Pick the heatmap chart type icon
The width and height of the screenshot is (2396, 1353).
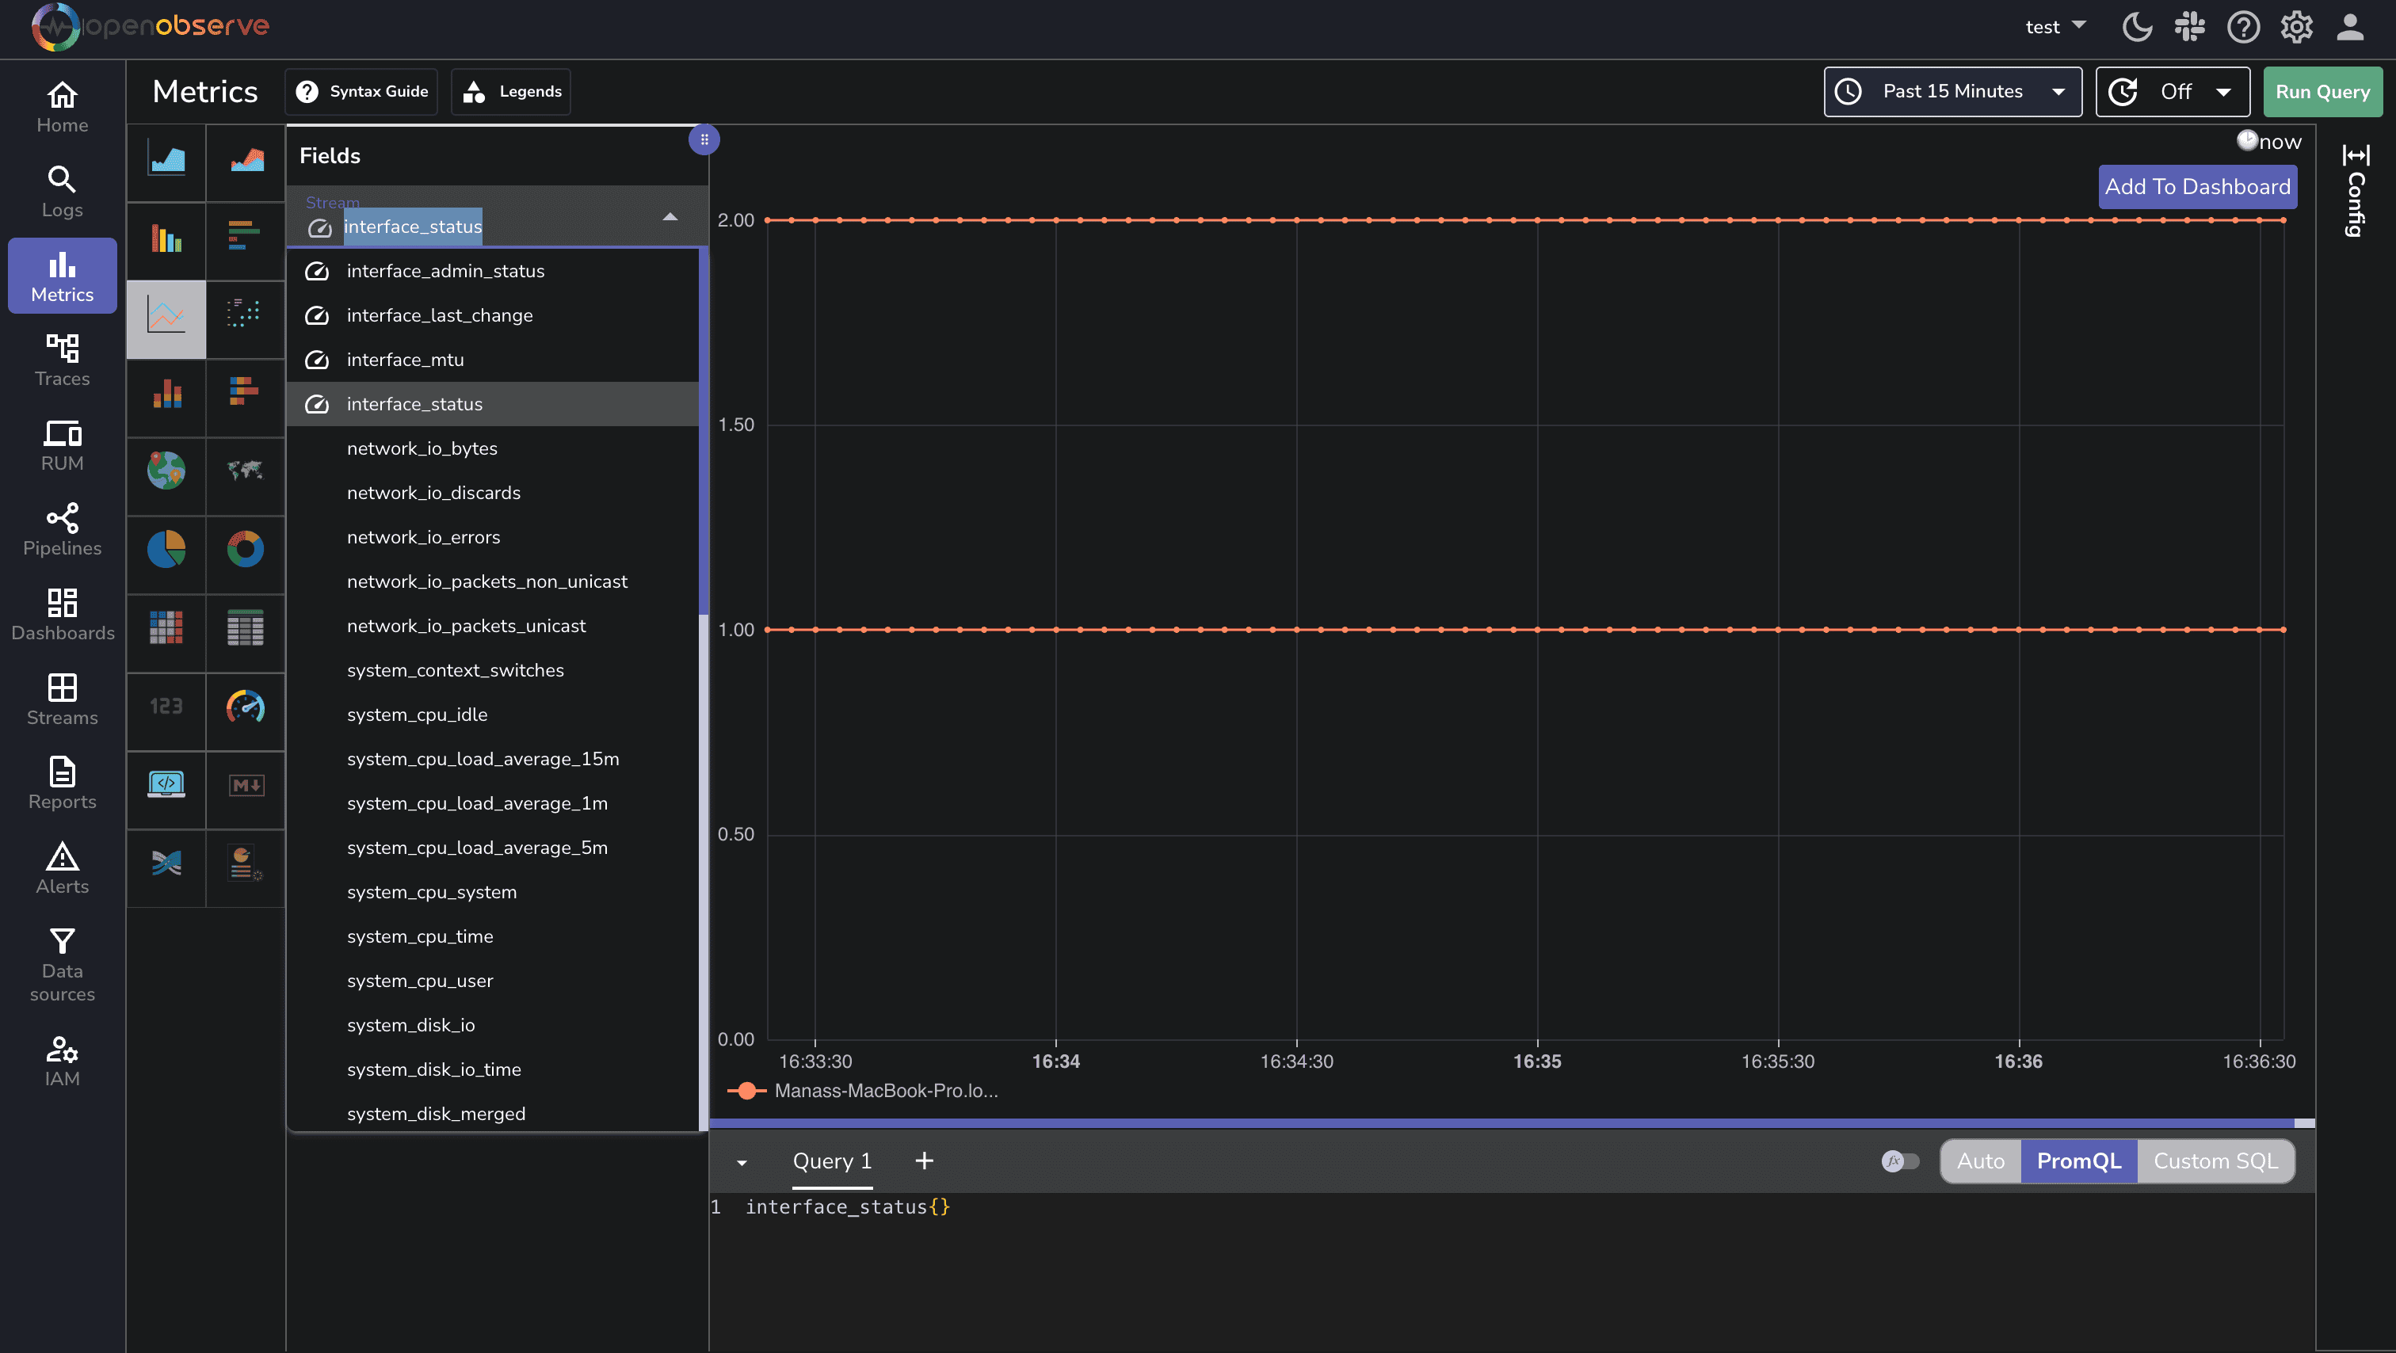tap(166, 629)
